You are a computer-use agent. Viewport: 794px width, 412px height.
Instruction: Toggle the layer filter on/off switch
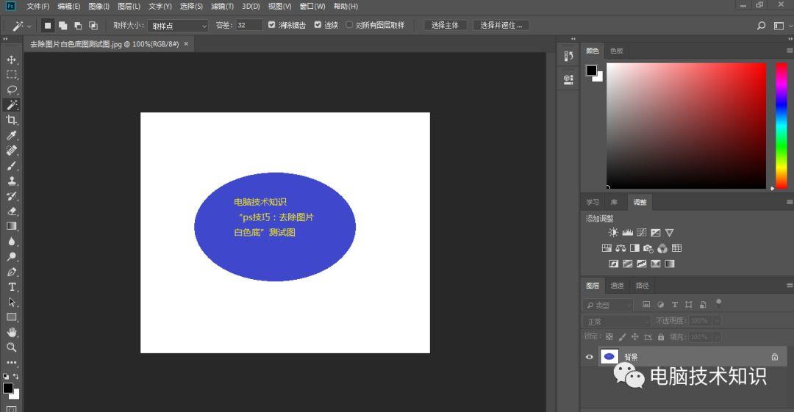pyautogui.click(x=718, y=303)
